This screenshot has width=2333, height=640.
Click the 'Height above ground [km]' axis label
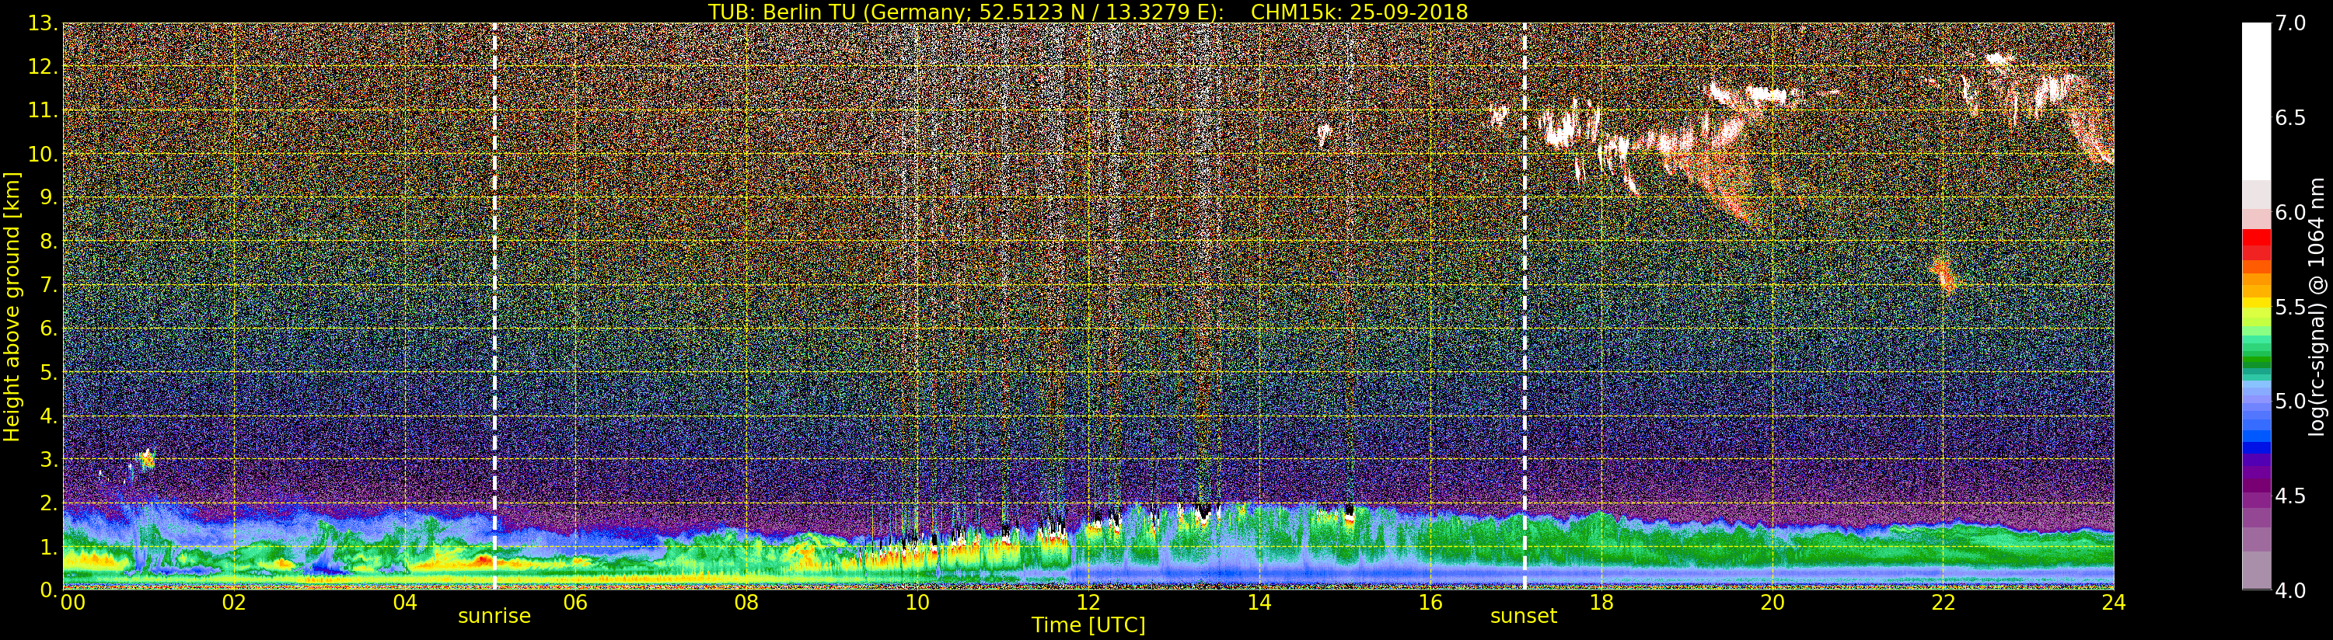point(12,306)
